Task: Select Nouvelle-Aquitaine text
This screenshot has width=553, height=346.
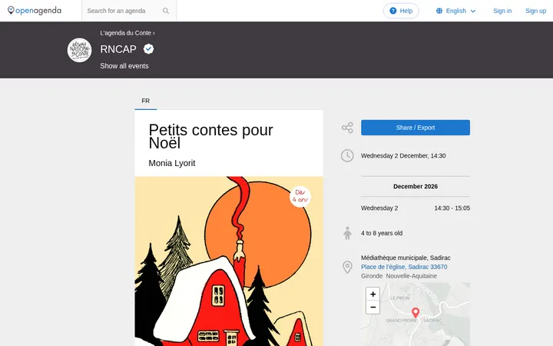Action: click(411, 276)
